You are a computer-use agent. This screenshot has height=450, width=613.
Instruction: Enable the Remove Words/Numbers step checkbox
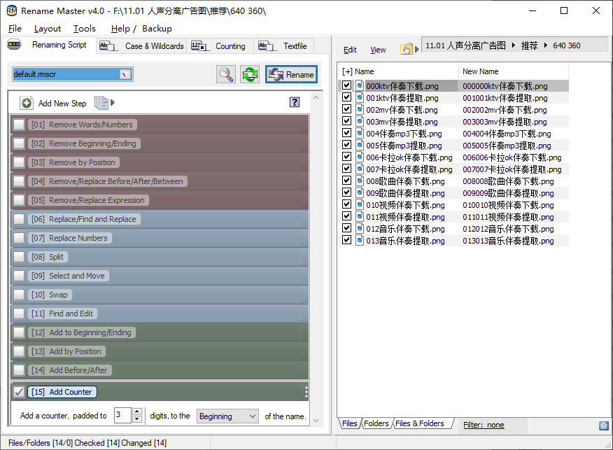coord(19,125)
